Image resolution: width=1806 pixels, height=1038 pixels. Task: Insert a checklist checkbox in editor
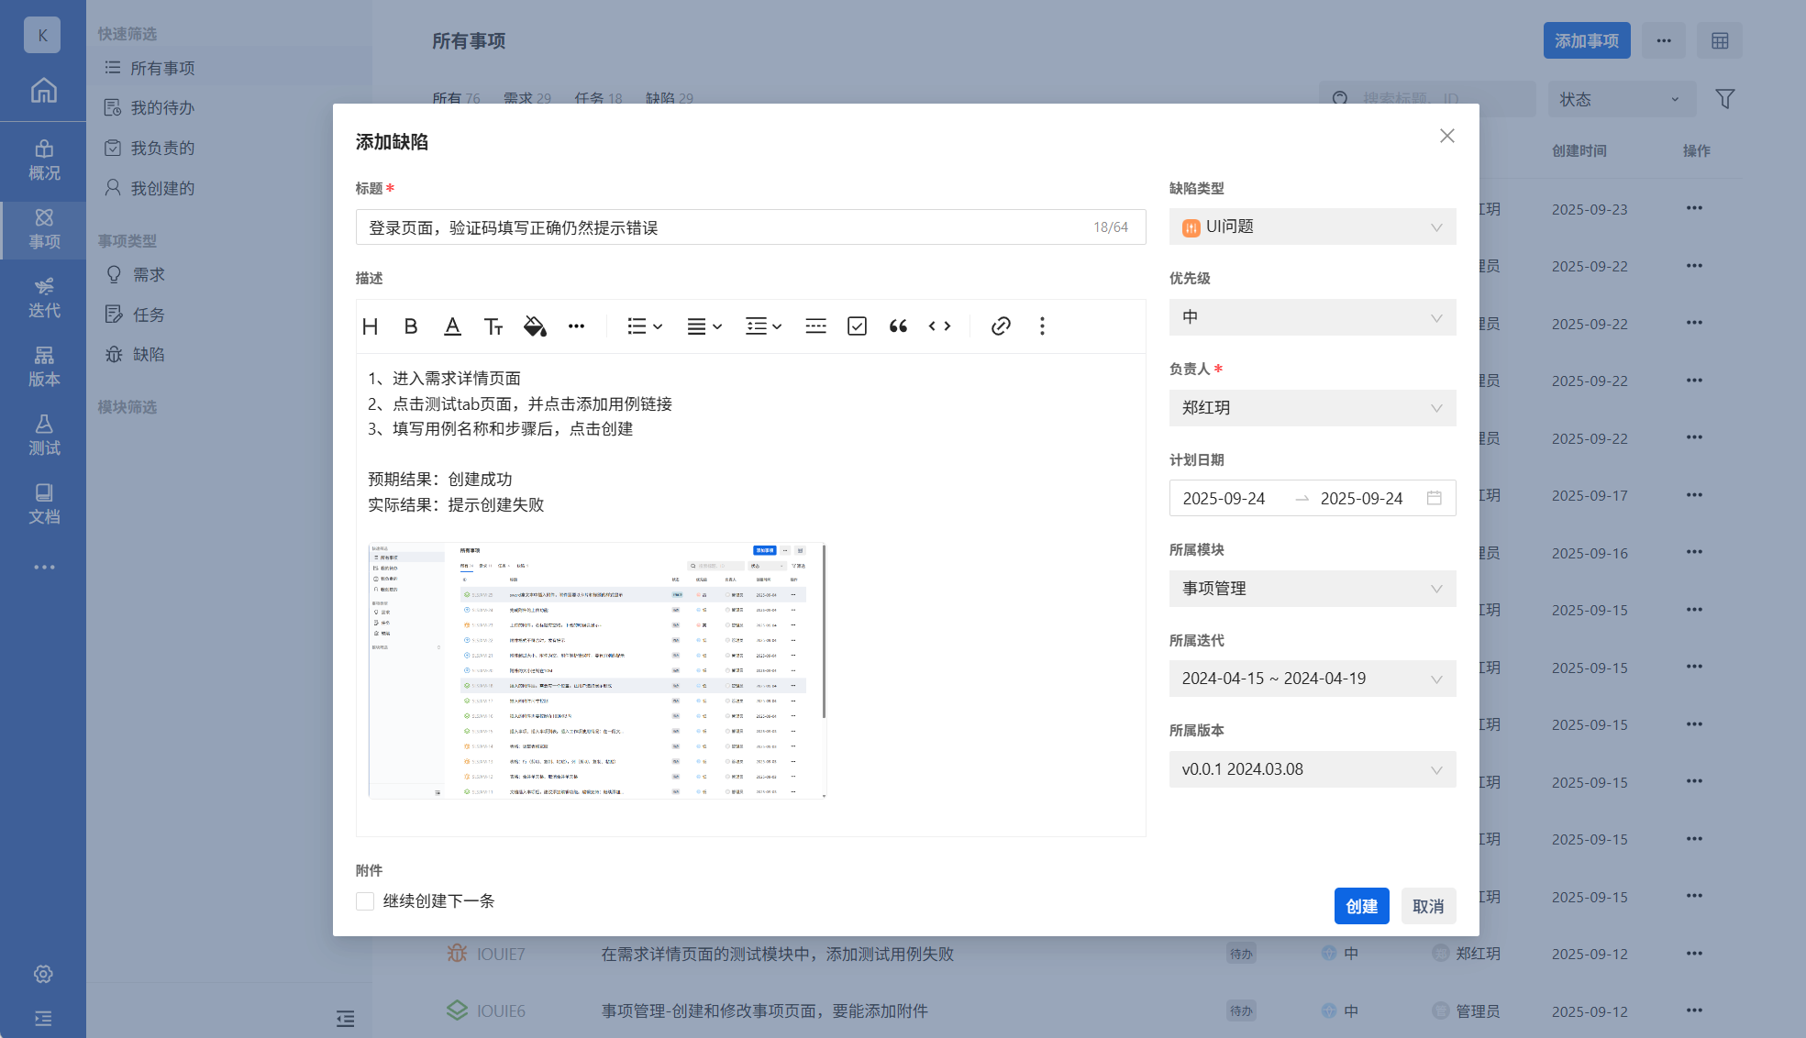(x=857, y=326)
